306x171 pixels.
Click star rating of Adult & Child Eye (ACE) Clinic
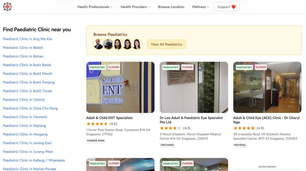(244, 128)
